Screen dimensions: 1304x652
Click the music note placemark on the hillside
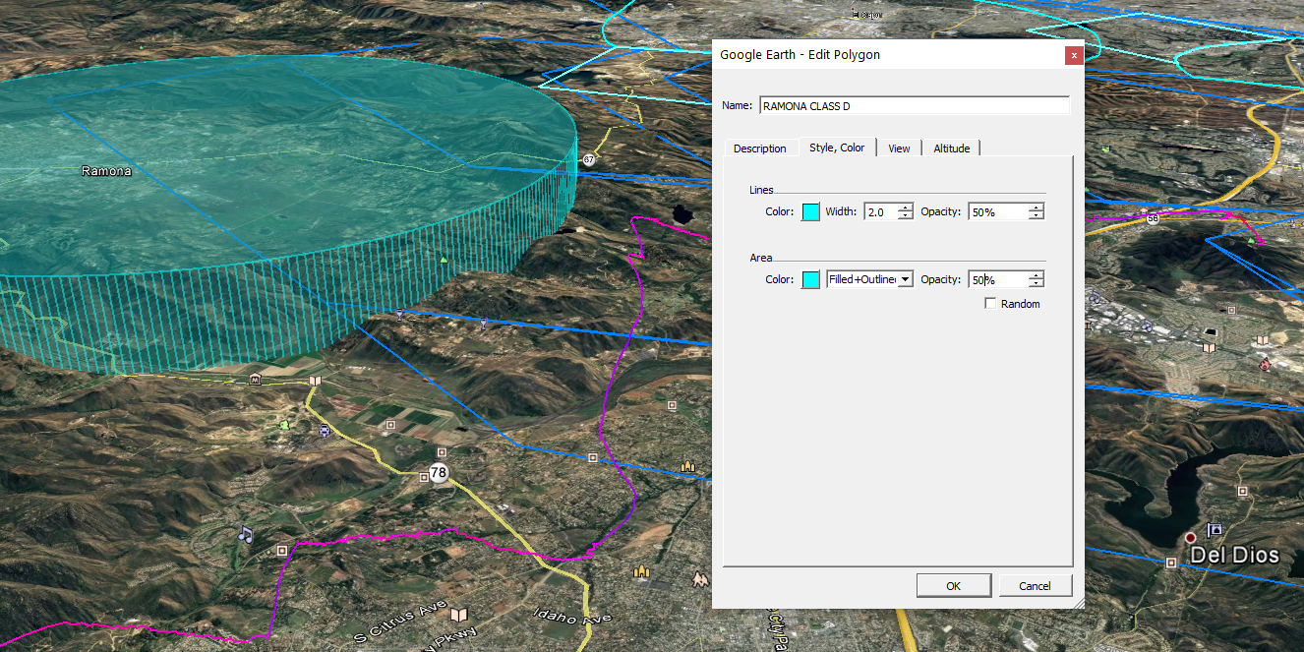246,535
